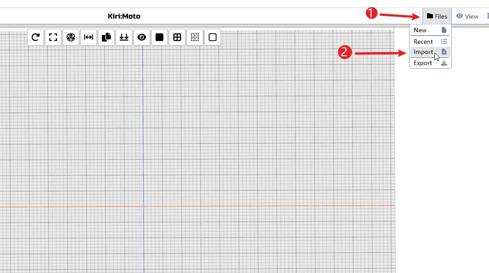Click the horizontal width arrows icon
The image size is (489, 273).
pyautogui.click(x=89, y=37)
